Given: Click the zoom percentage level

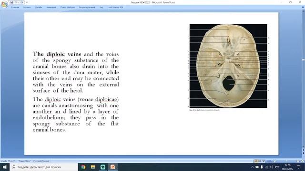Looking at the screenshot, I should point(269,161).
